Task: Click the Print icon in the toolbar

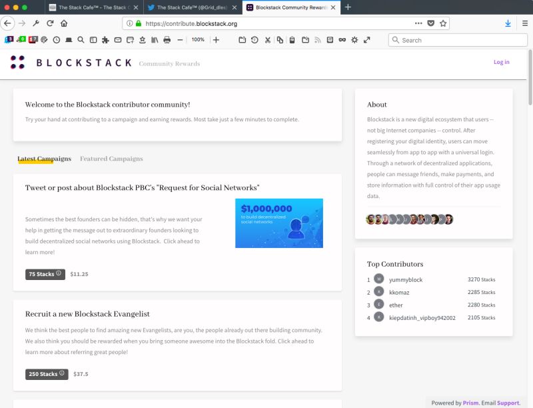Action: (166, 39)
